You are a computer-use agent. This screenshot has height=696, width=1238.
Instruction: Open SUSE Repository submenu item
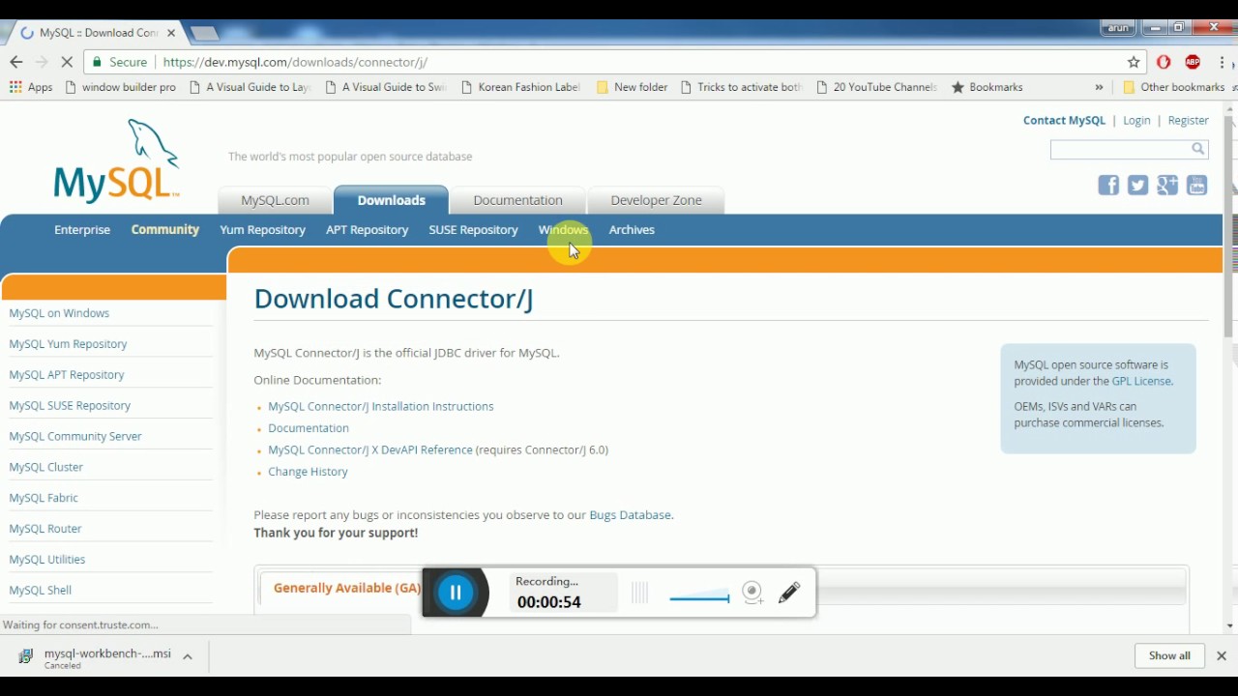(x=473, y=230)
